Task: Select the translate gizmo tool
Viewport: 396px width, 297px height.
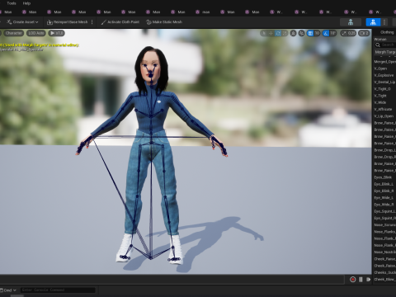Action: [x=271, y=33]
